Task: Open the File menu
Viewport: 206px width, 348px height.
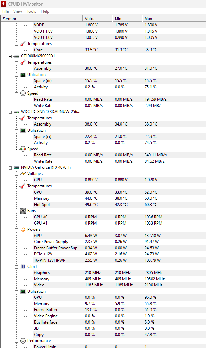Action: point(5,11)
